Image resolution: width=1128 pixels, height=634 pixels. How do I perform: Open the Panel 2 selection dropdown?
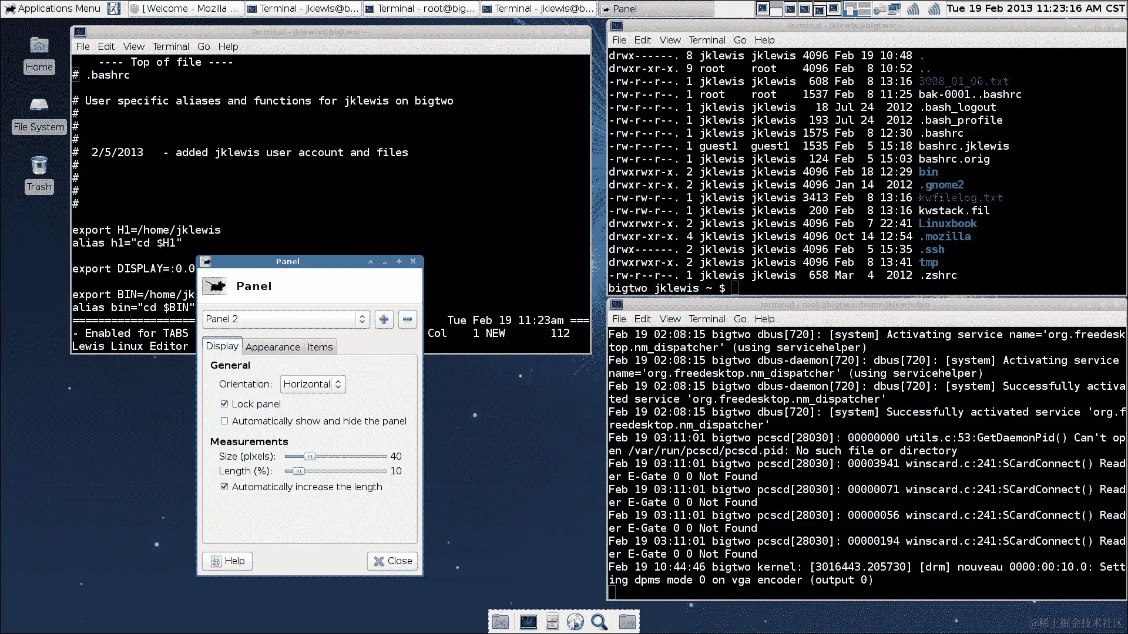click(x=286, y=319)
